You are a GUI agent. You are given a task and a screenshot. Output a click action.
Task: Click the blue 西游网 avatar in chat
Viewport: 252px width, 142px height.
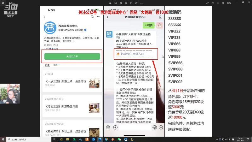[x=109, y=34]
